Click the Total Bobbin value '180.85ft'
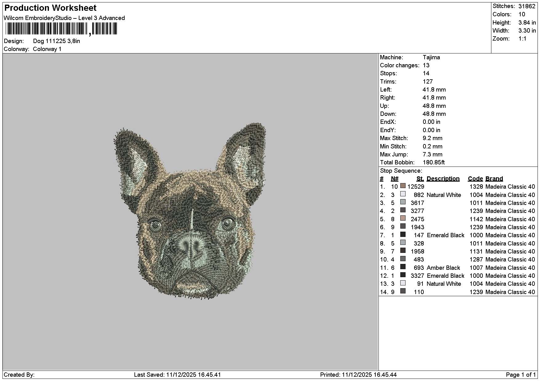Viewport: 540px width, 381px height. [434, 163]
